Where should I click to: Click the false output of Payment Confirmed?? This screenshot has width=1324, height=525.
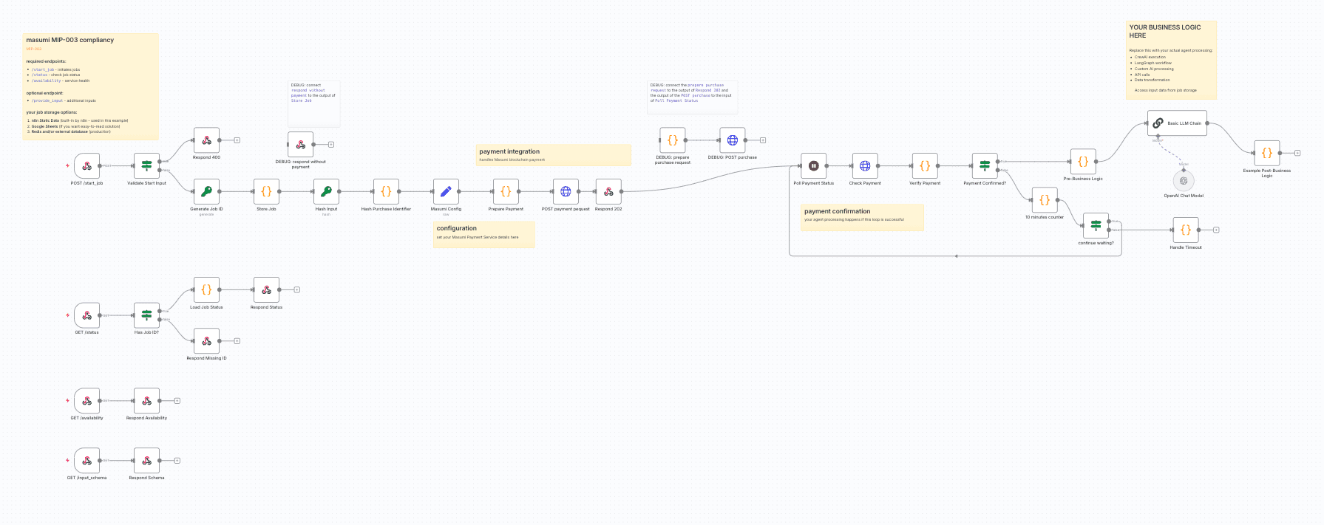999,171
